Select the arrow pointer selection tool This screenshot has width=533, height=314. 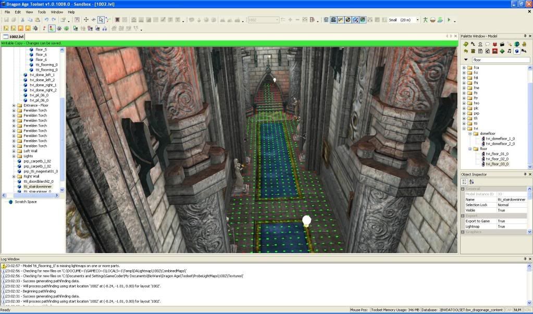click(101, 20)
